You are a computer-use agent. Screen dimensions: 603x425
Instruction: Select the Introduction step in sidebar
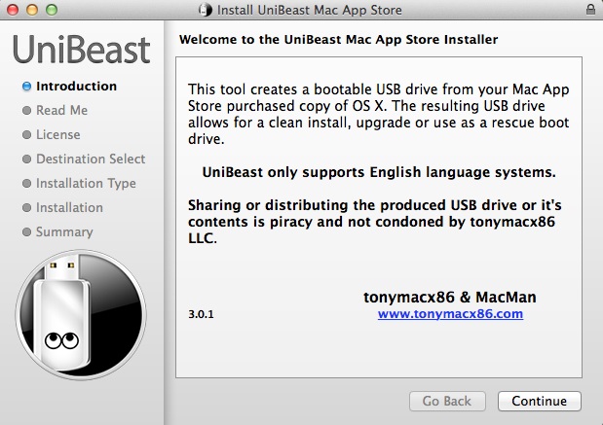76,87
